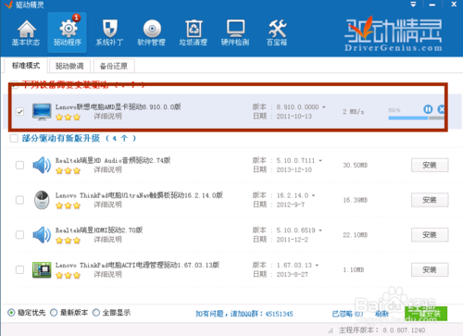Open the 系统补丁 shield icon
463x336 pixels.
tap(109, 32)
